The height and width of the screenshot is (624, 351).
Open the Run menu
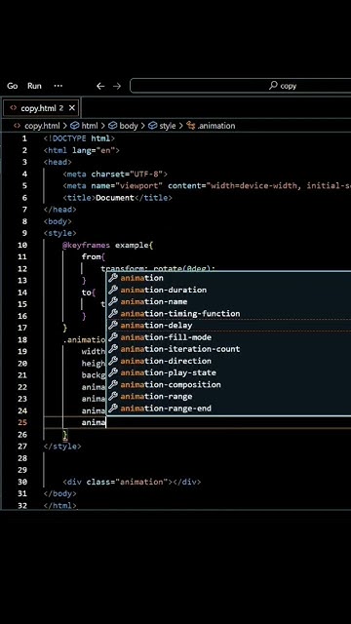point(34,86)
